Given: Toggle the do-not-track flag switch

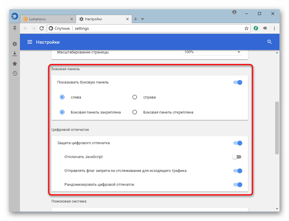Looking at the screenshot, I should click(238, 171).
